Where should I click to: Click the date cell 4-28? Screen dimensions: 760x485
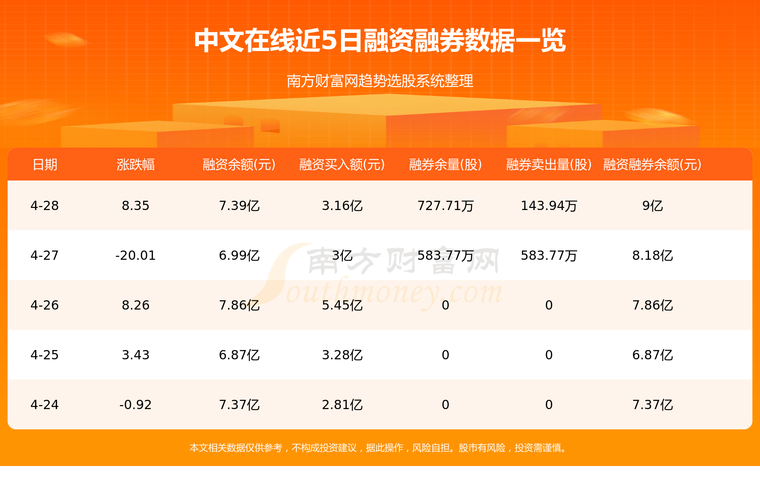(45, 205)
